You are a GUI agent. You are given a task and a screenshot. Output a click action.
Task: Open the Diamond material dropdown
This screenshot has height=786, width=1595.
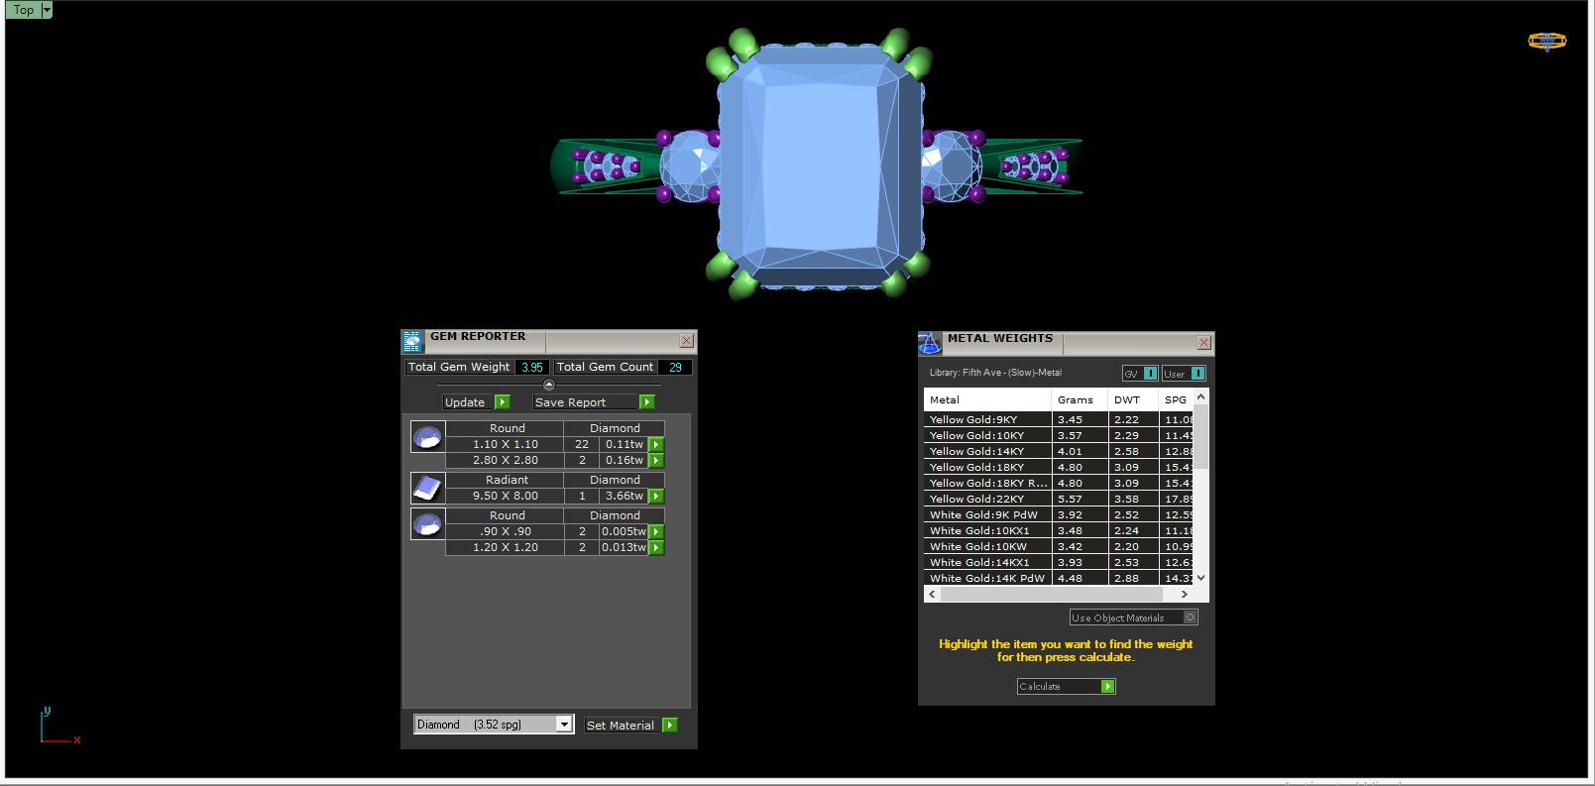[563, 725]
